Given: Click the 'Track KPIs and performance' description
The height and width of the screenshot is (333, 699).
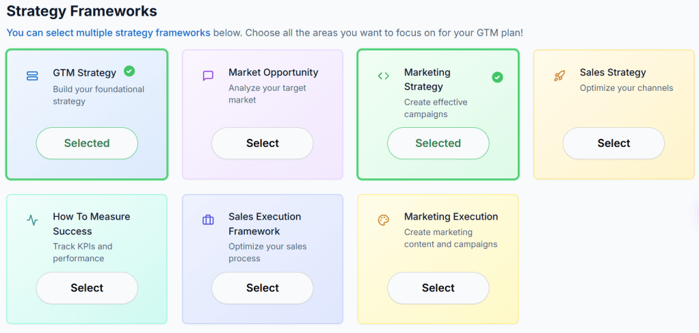Looking at the screenshot, I should [x=79, y=252].
